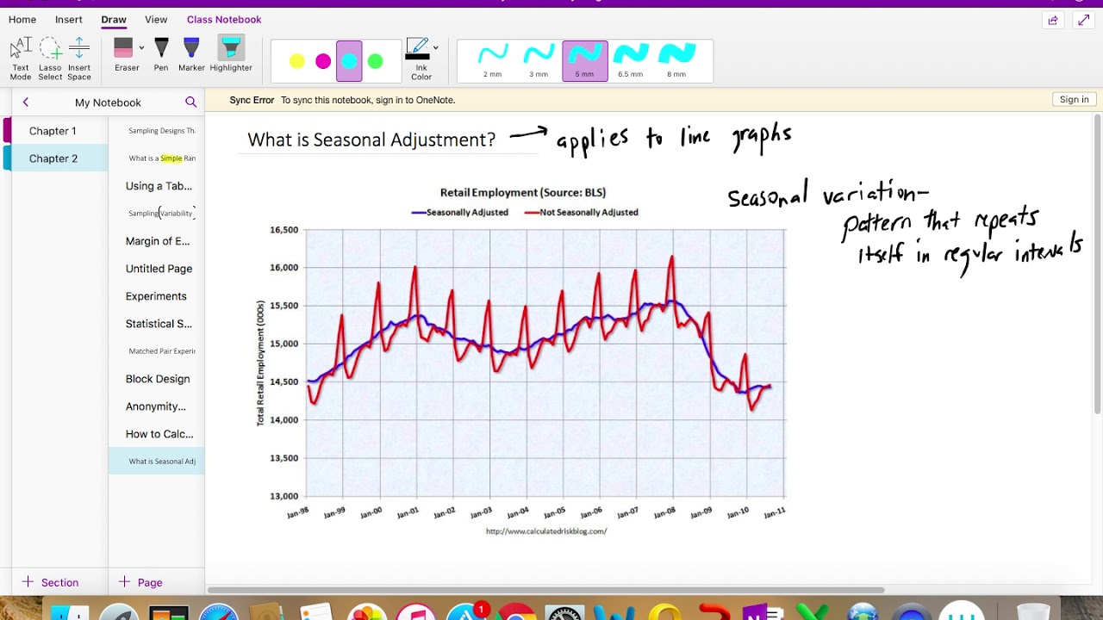This screenshot has height=620, width=1103.
Task: Choose the 8 mm stroke thickness
Action: [x=676, y=61]
